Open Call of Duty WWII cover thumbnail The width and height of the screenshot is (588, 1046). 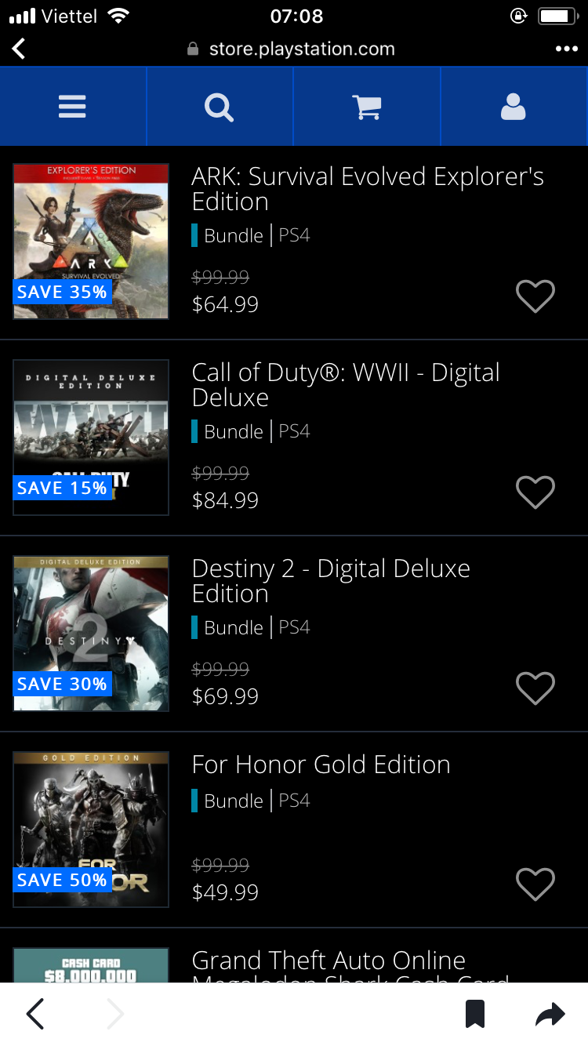(x=91, y=438)
